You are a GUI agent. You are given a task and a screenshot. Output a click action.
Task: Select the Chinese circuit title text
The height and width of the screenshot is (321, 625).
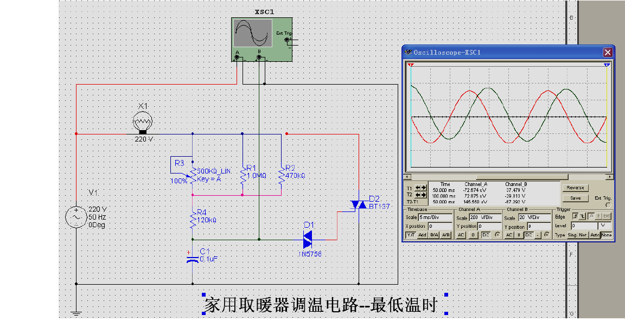tap(321, 305)
